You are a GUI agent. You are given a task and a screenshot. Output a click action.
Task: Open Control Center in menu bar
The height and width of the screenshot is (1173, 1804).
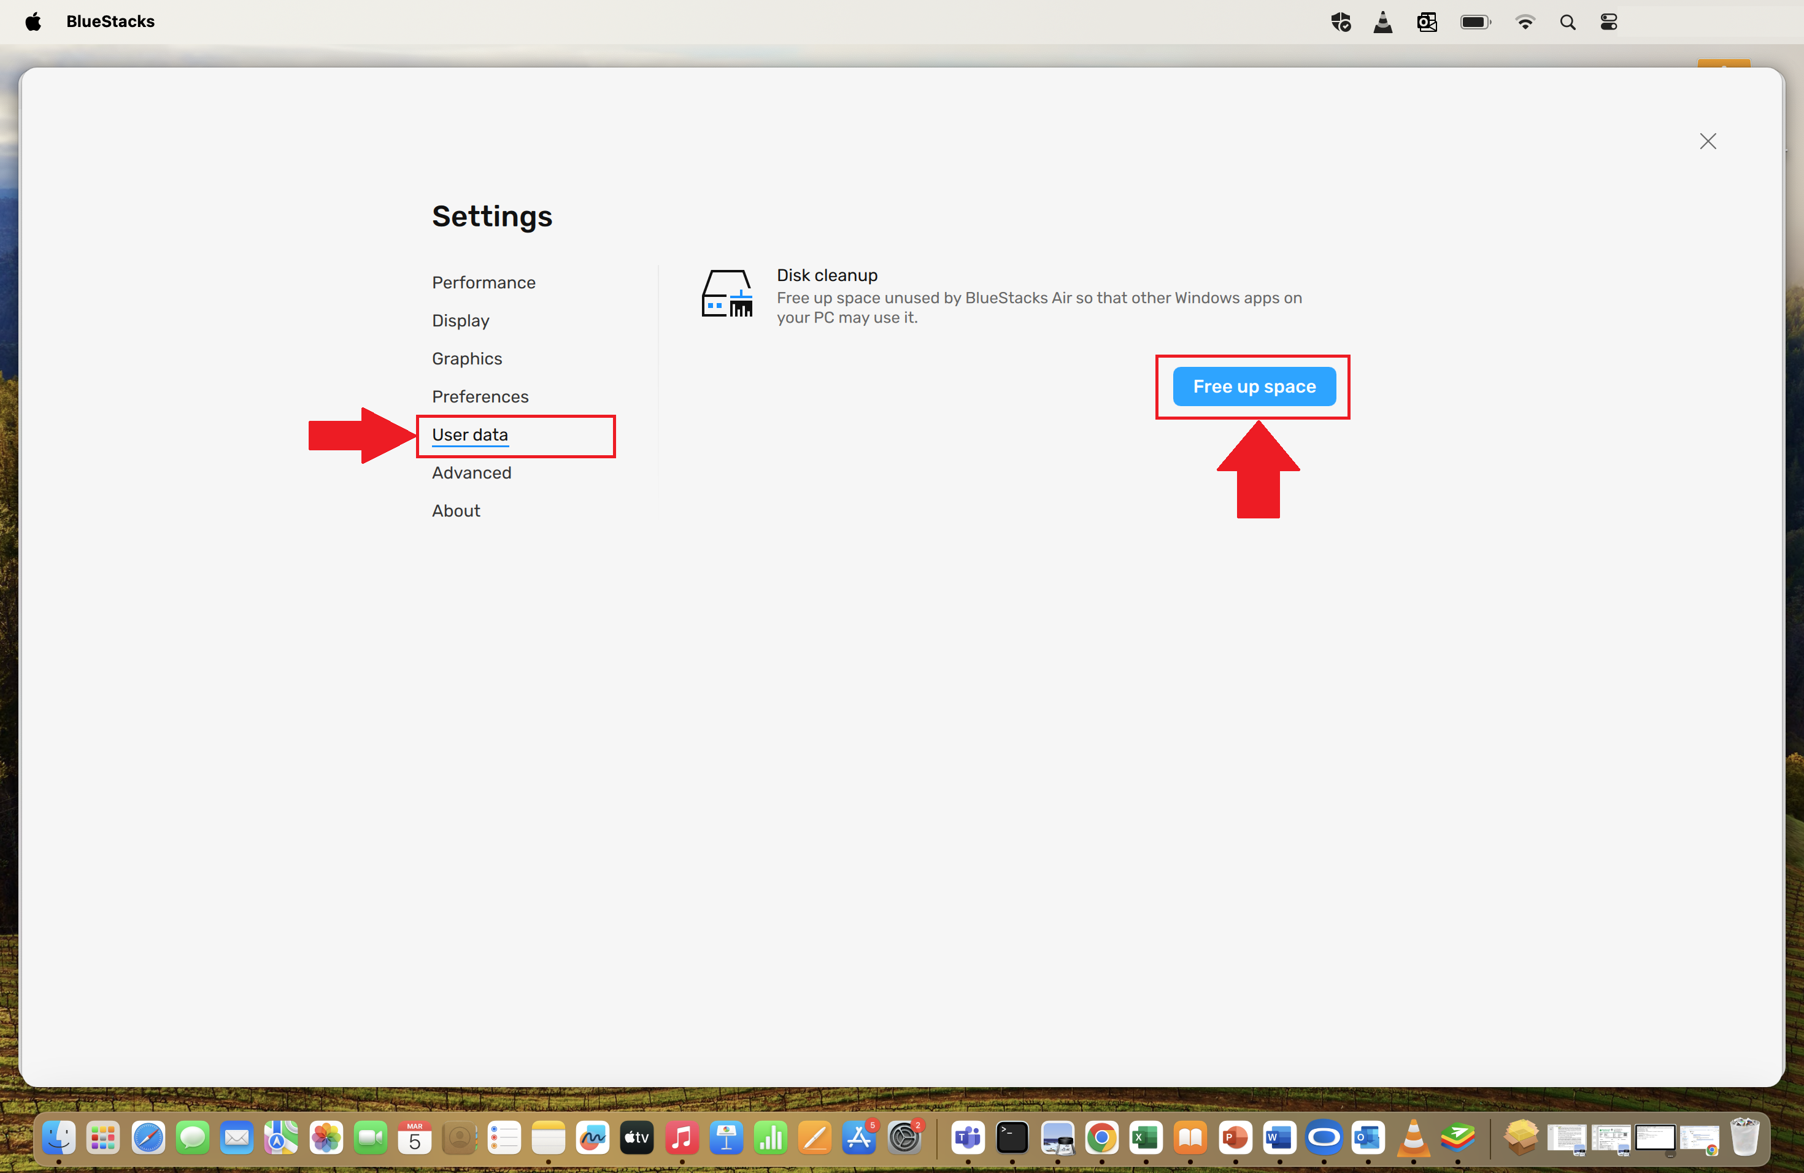1608,22
